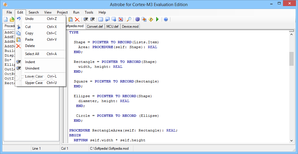The height and width of the screenshot is (154, 298).
Task: Click the previous window toolbar icon
Action: click(x=107, y=19)
